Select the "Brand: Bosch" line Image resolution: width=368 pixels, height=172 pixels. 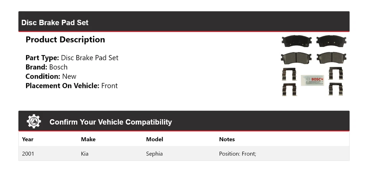click(x=46, y=67)
